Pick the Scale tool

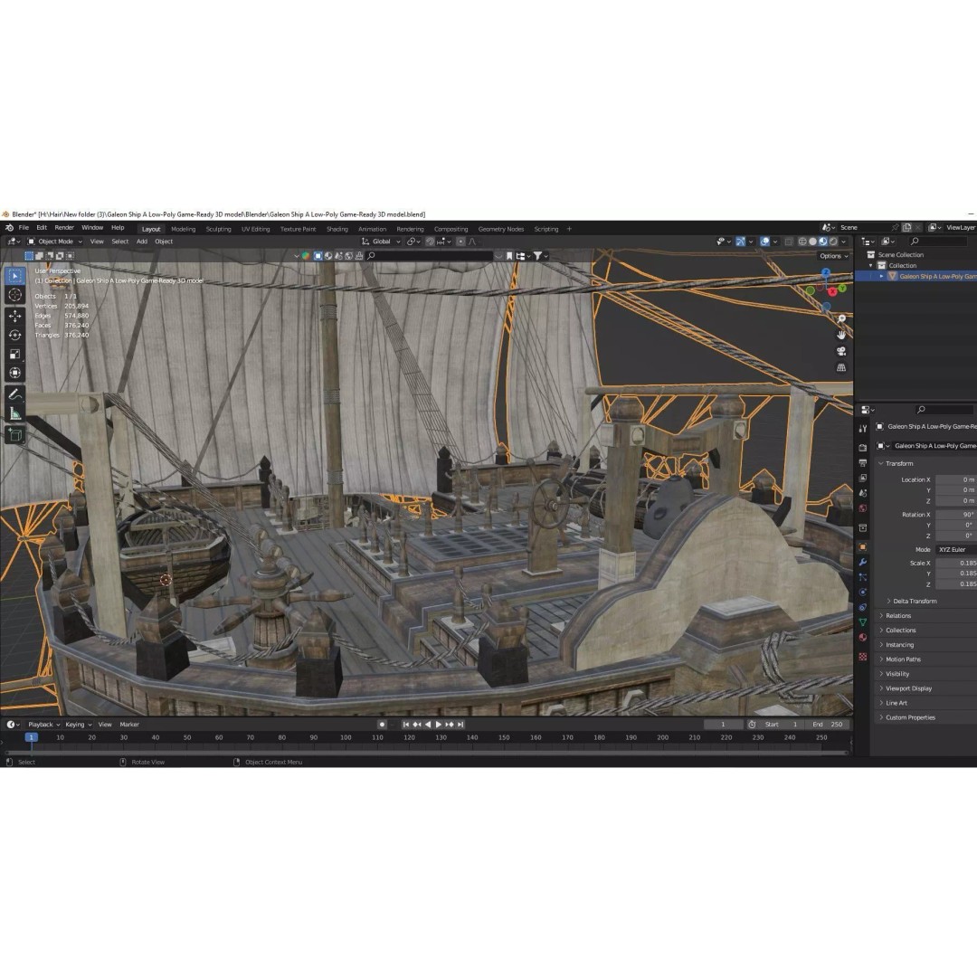click(15, 354)
